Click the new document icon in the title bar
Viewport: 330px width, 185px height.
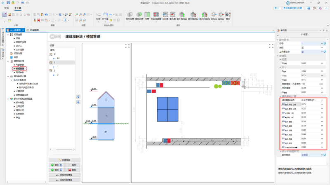click(x=18, y=3)
